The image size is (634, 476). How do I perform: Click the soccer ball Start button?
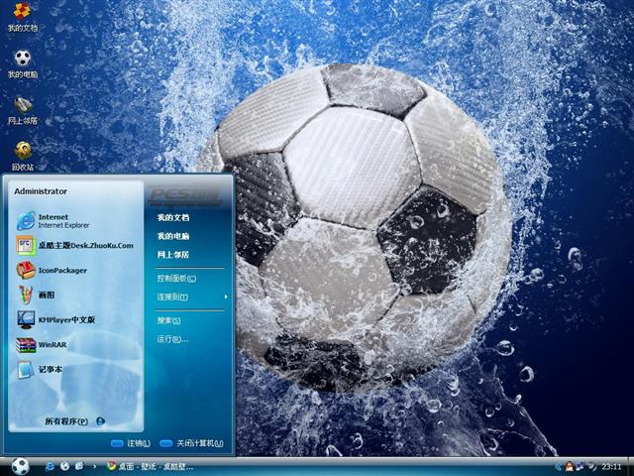(x=20, y=466)
